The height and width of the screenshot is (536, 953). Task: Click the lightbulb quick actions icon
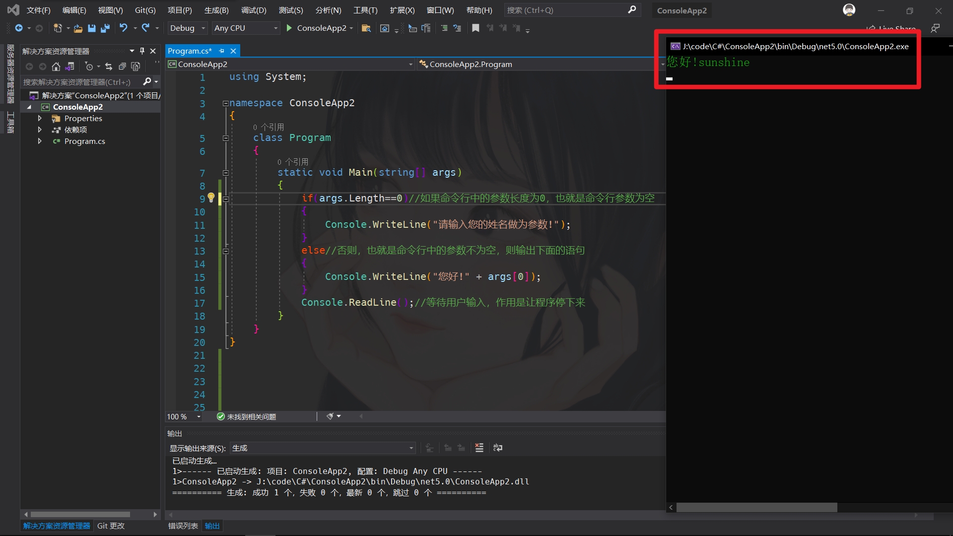click(x=211, y=198)
